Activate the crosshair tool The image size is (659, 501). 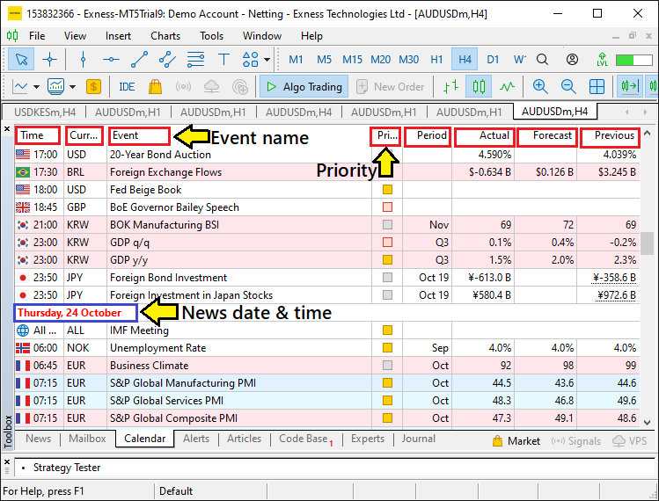pos(49,59)
